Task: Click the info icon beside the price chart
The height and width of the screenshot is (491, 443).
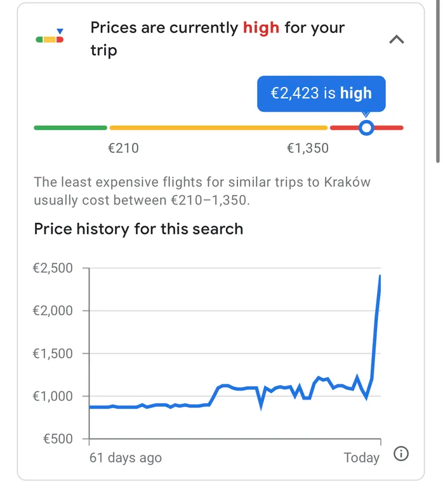Action: tap(401, 454)
